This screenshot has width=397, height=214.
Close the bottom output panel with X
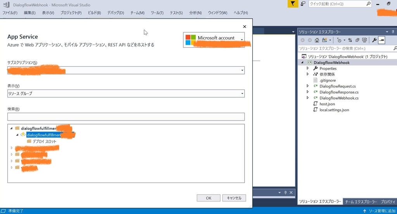click(291, 192)
